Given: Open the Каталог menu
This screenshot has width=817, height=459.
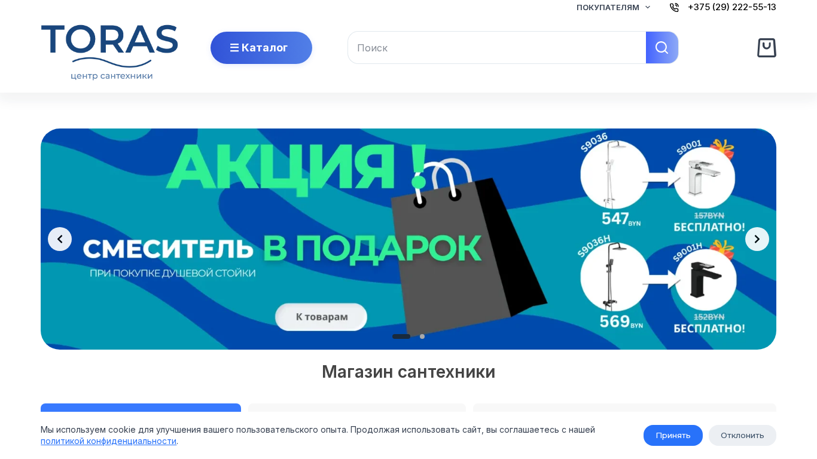Looking at the screenshot, I should point(261,48).
